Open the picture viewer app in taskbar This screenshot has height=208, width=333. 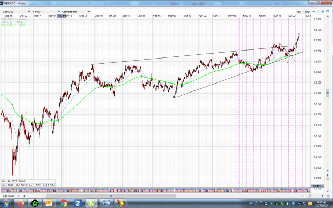pos(106,204)
